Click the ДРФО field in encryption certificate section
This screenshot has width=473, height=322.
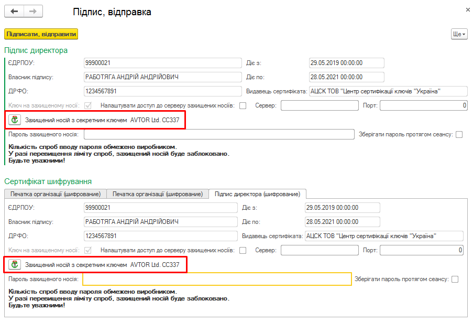pos(160,235)
